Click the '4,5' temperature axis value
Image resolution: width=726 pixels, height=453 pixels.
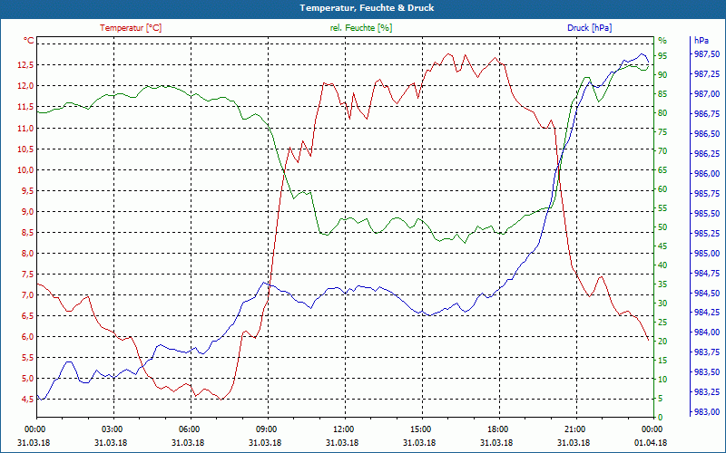(x=27, y=400)
